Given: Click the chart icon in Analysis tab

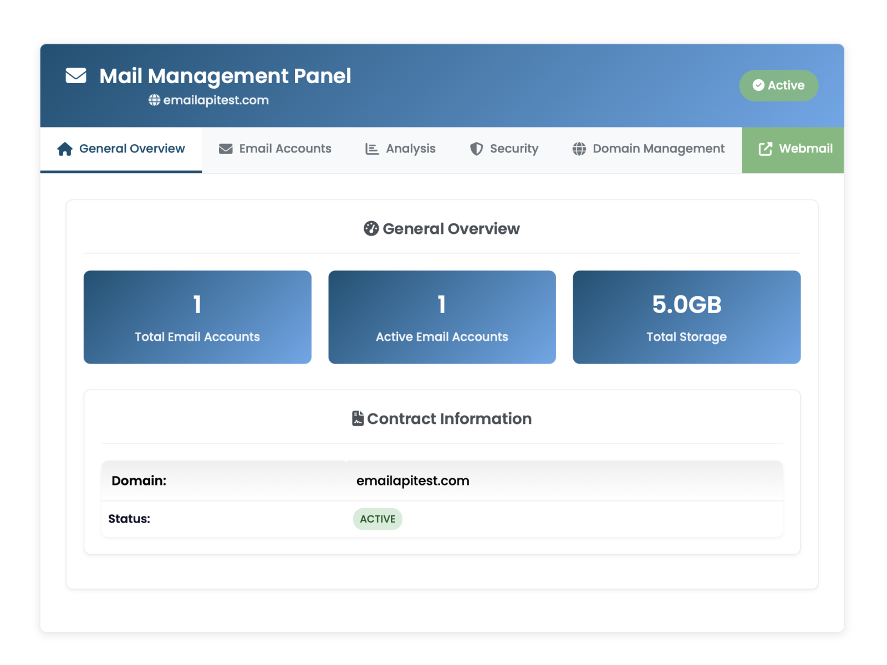Looking at the screenshot, I should [372, 149].
